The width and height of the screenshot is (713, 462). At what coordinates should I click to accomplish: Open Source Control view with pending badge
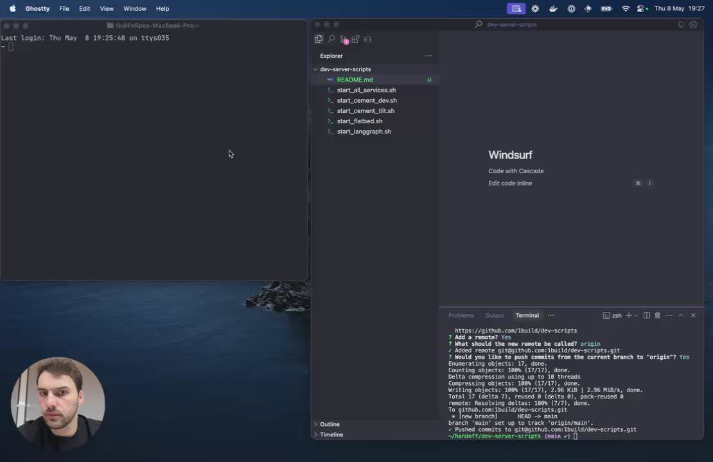344,40
